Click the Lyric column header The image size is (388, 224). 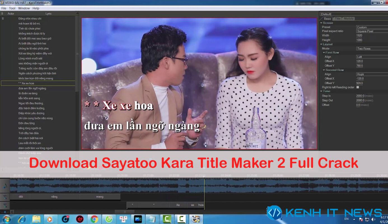point(48,13)
